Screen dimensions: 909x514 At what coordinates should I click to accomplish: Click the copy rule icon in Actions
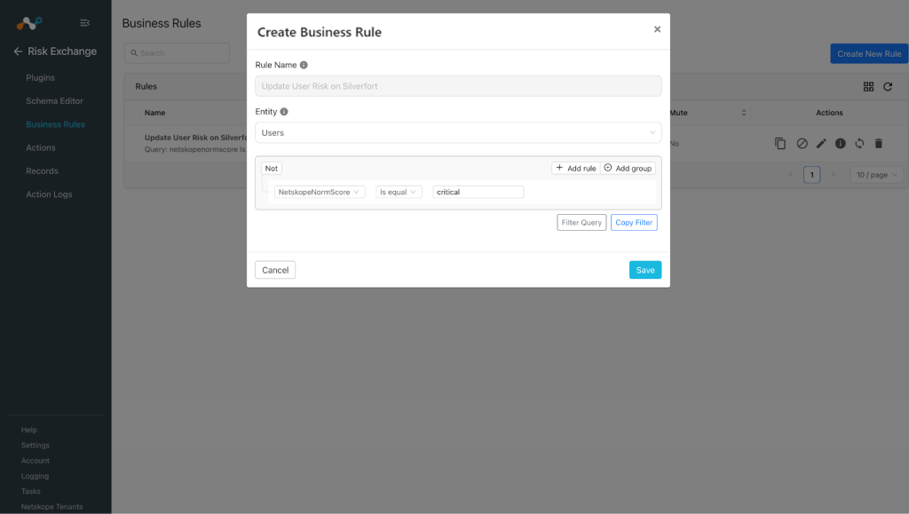click(x=780, y=143)
